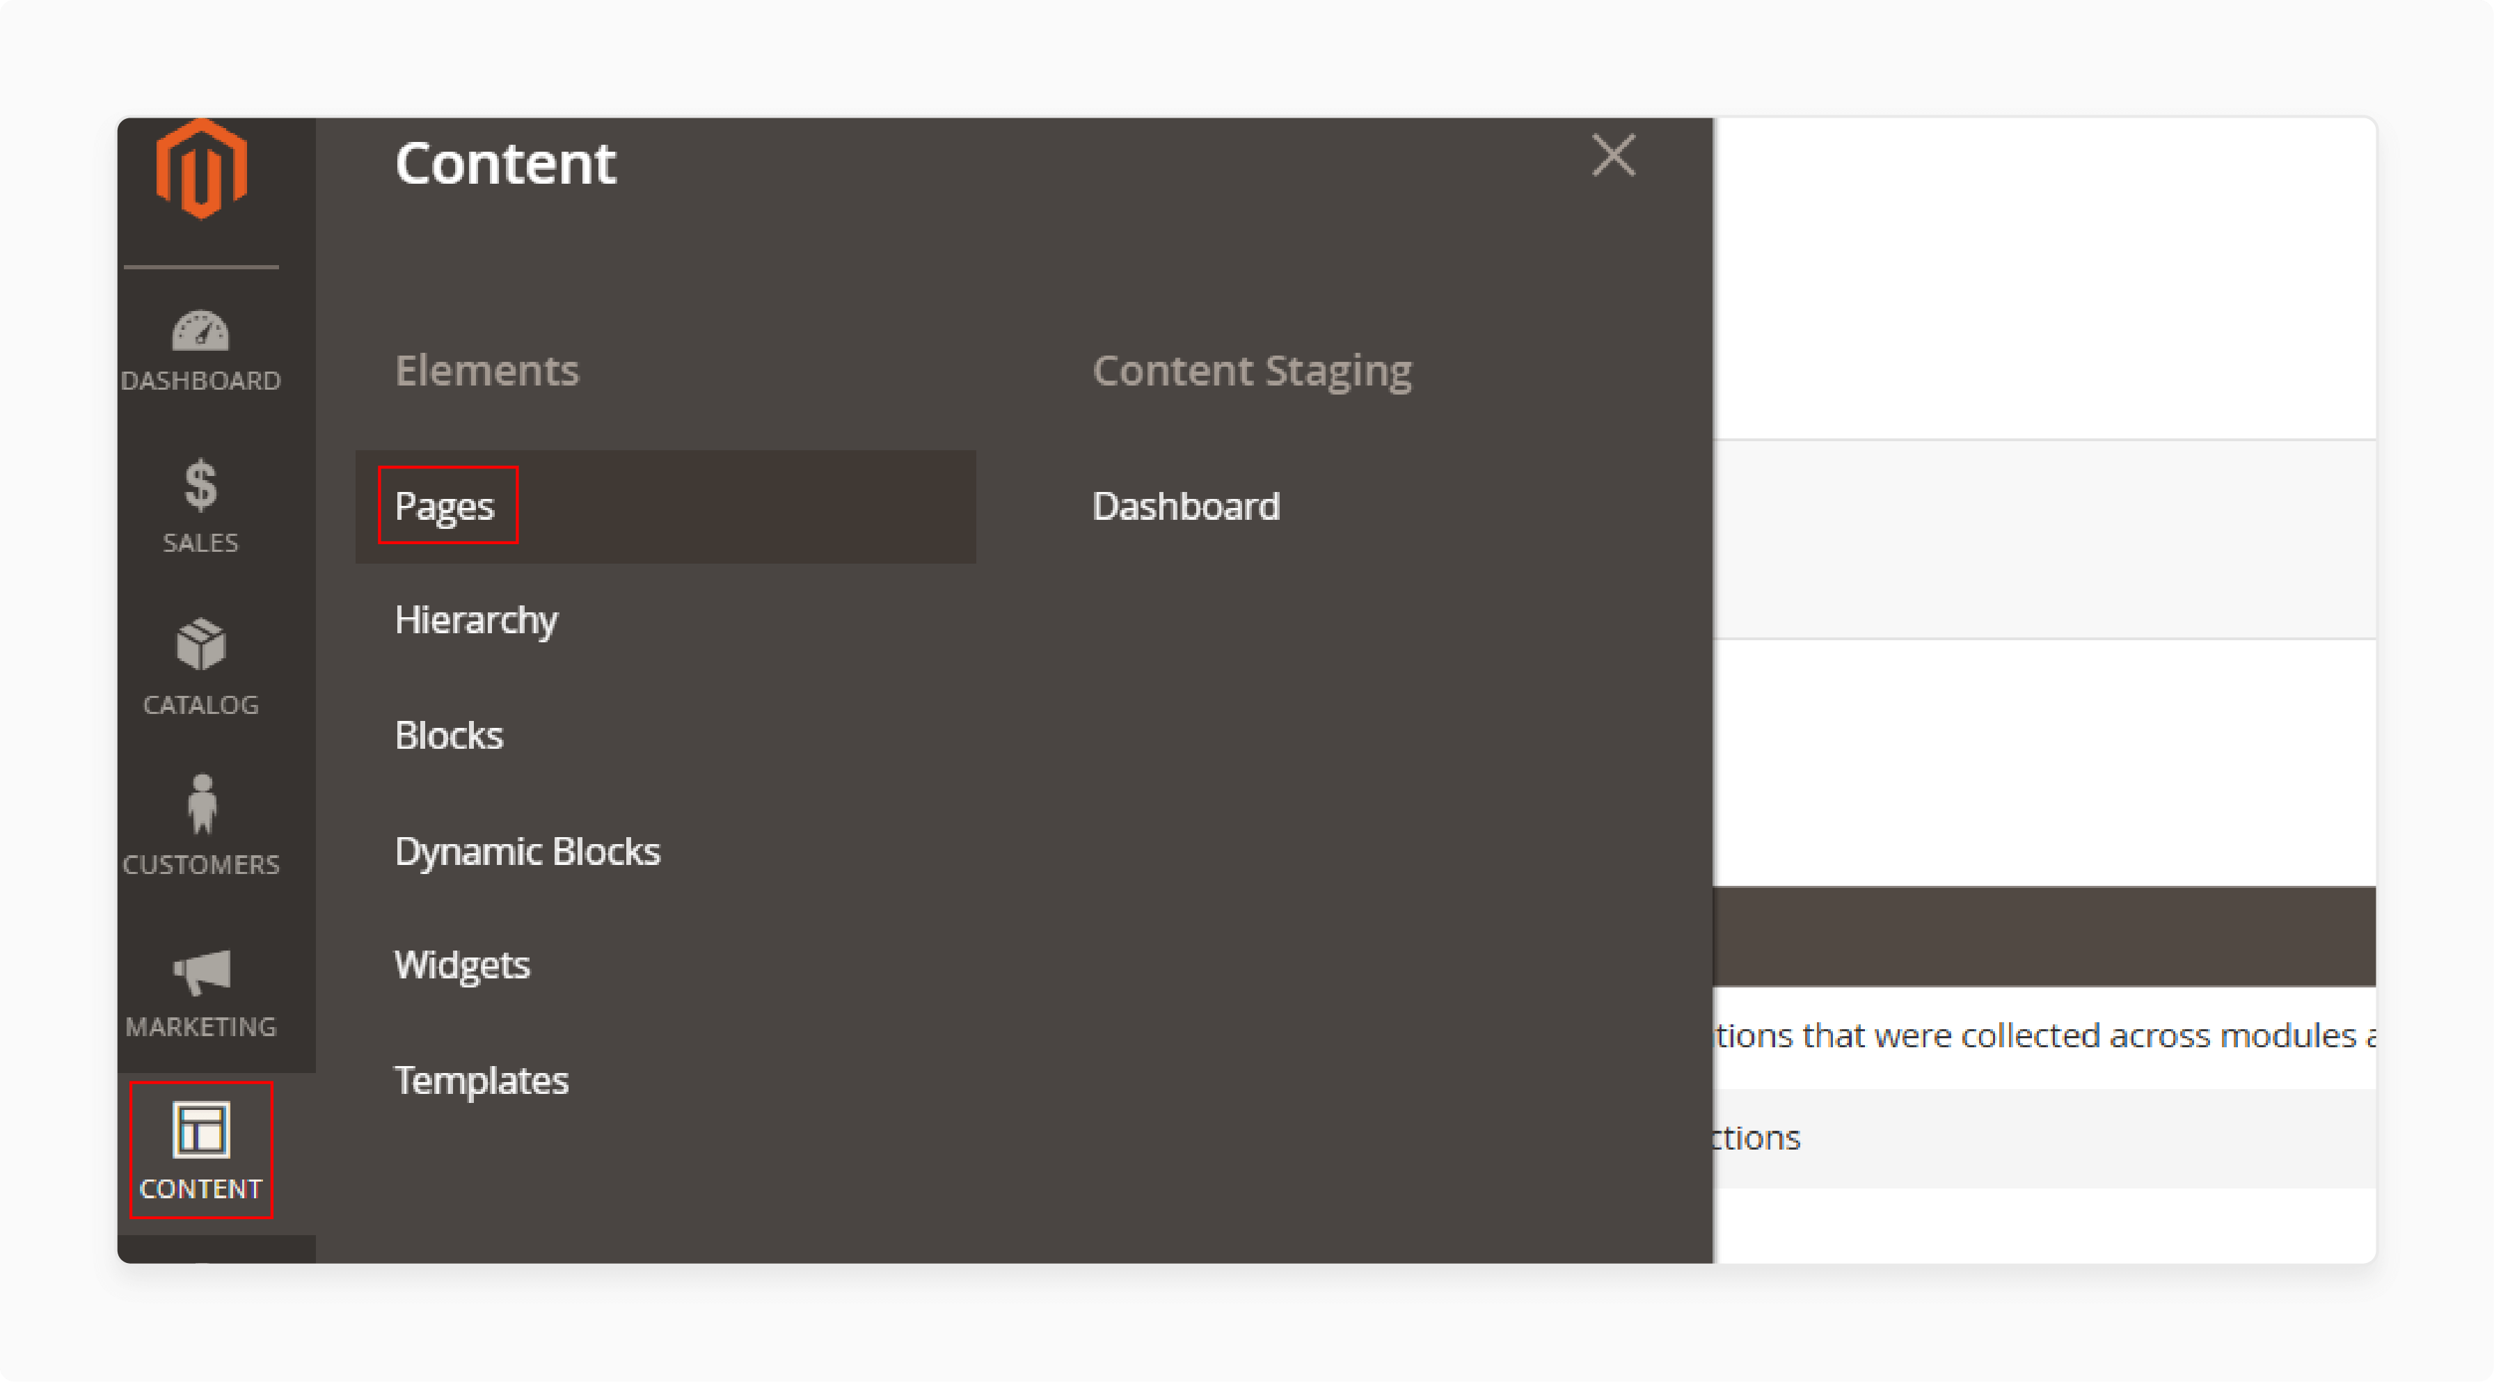The image size is (2494, 1382).
Task: Click the Hierarchy menu item
Action: coord(477,619)
